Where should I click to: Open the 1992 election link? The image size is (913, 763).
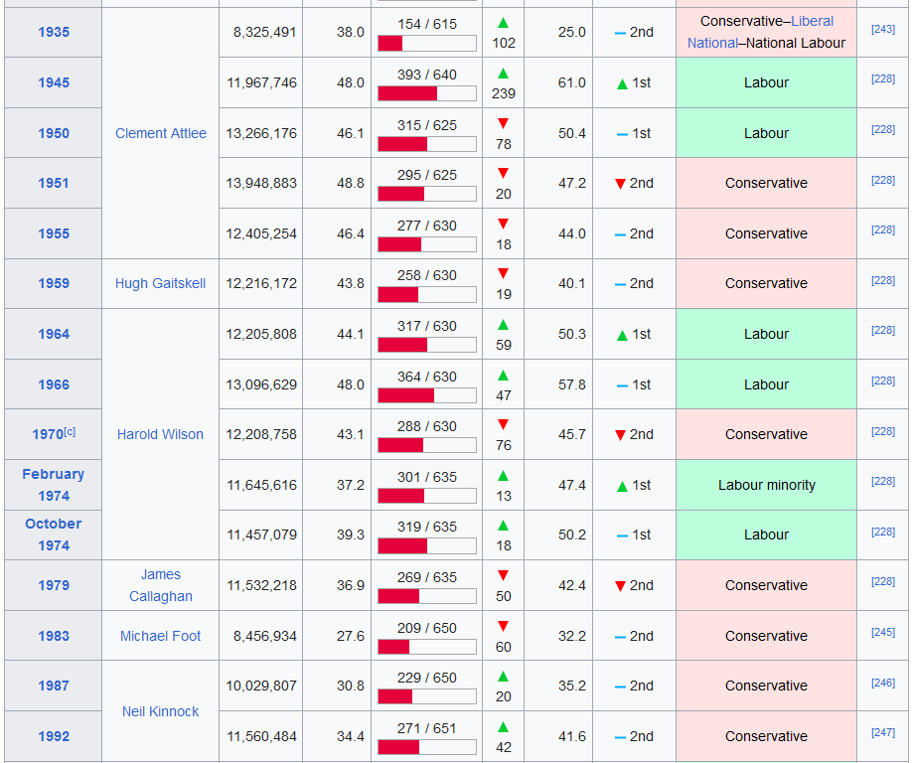[x=54, y=736]
